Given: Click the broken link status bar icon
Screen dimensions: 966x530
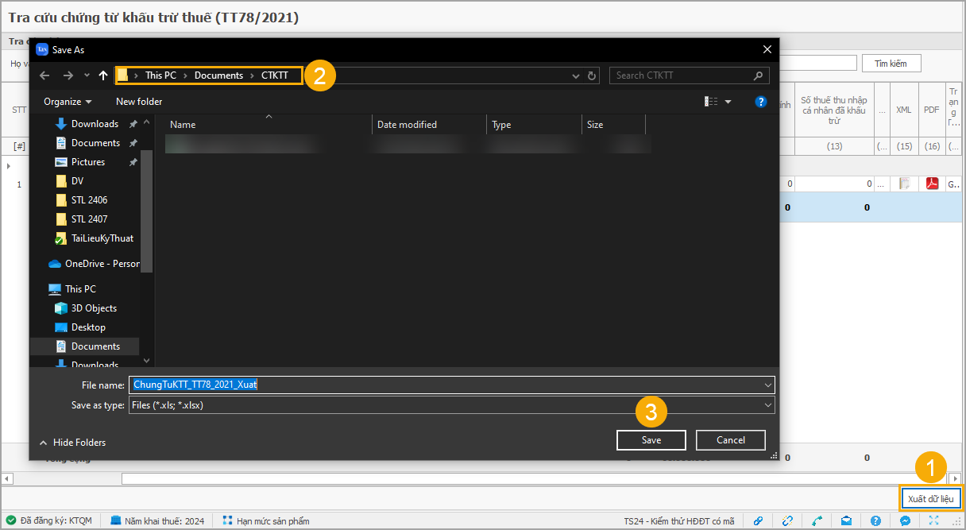Looking at the screenshot, I should pos(788,520).
